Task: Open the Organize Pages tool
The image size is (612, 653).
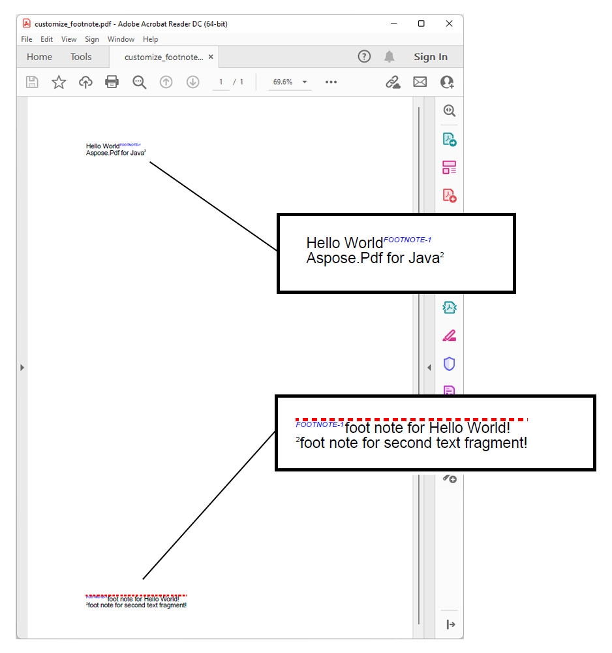Action: pos(449,167)
